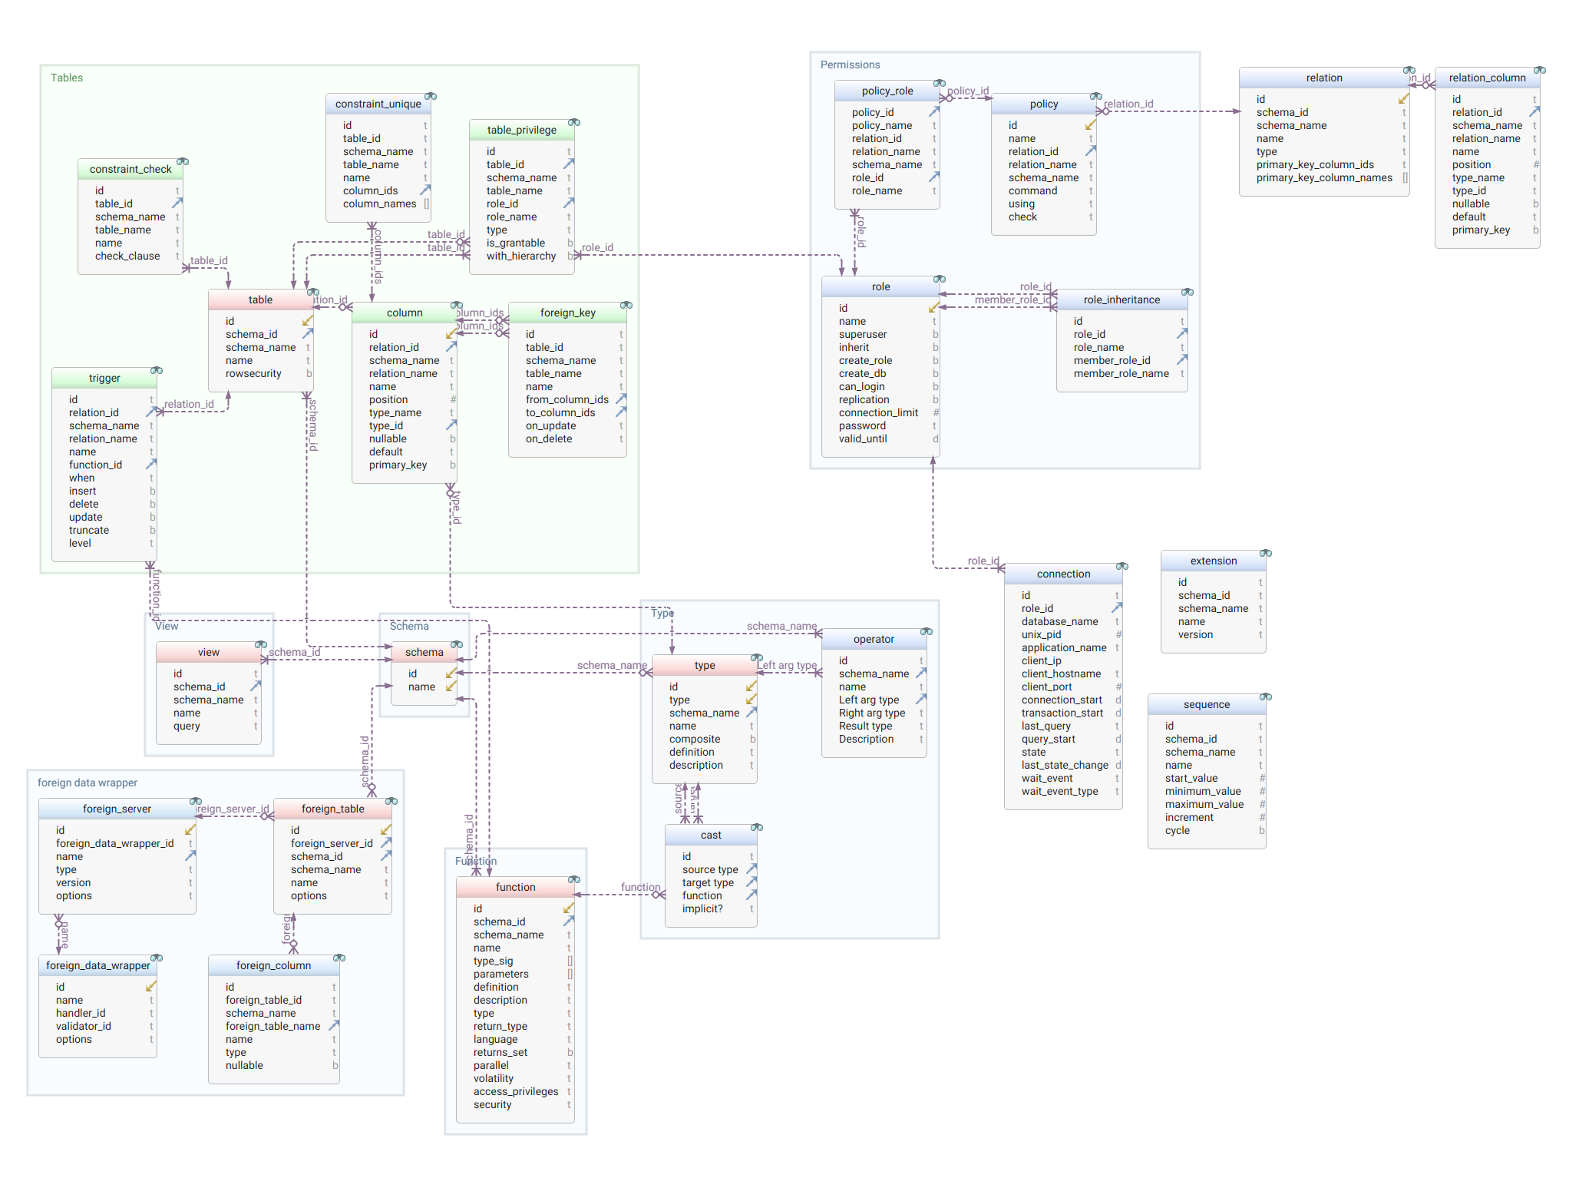Click binoculars icon on the connection table
The height and width of the screenshot is (1188, 1579).
[x=1122, y=567]
